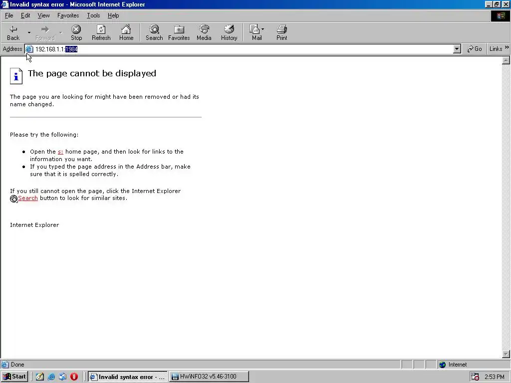
Task: Click the Stop toolbar icon
Action: click(76, 32)
